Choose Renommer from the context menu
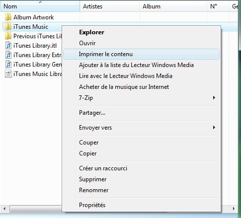 [x=142, y=190]
